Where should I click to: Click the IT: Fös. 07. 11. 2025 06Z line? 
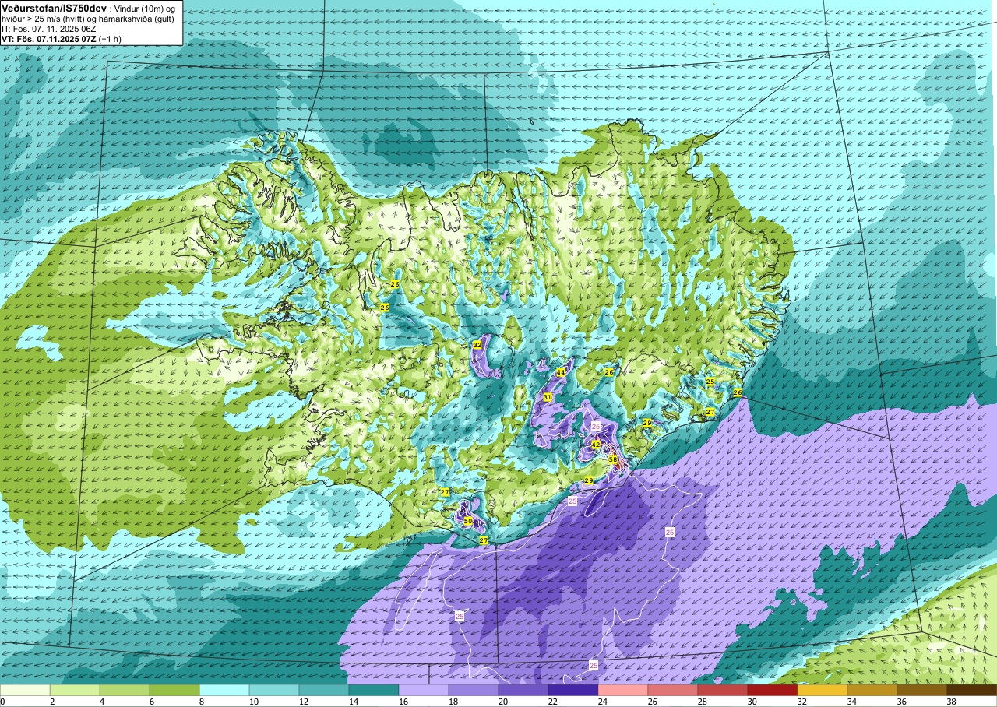[49, 29]
